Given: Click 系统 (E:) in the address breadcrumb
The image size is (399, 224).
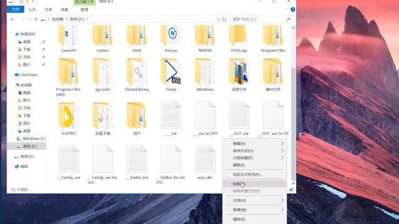Looking at the screenshot, I should coord(77,19).
